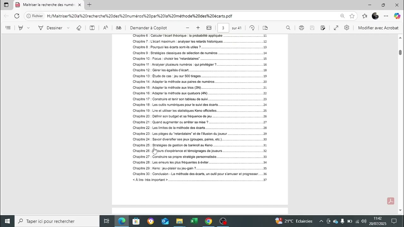Open the notification center
This screenshot has width=404, height=227.
point(394,221)
